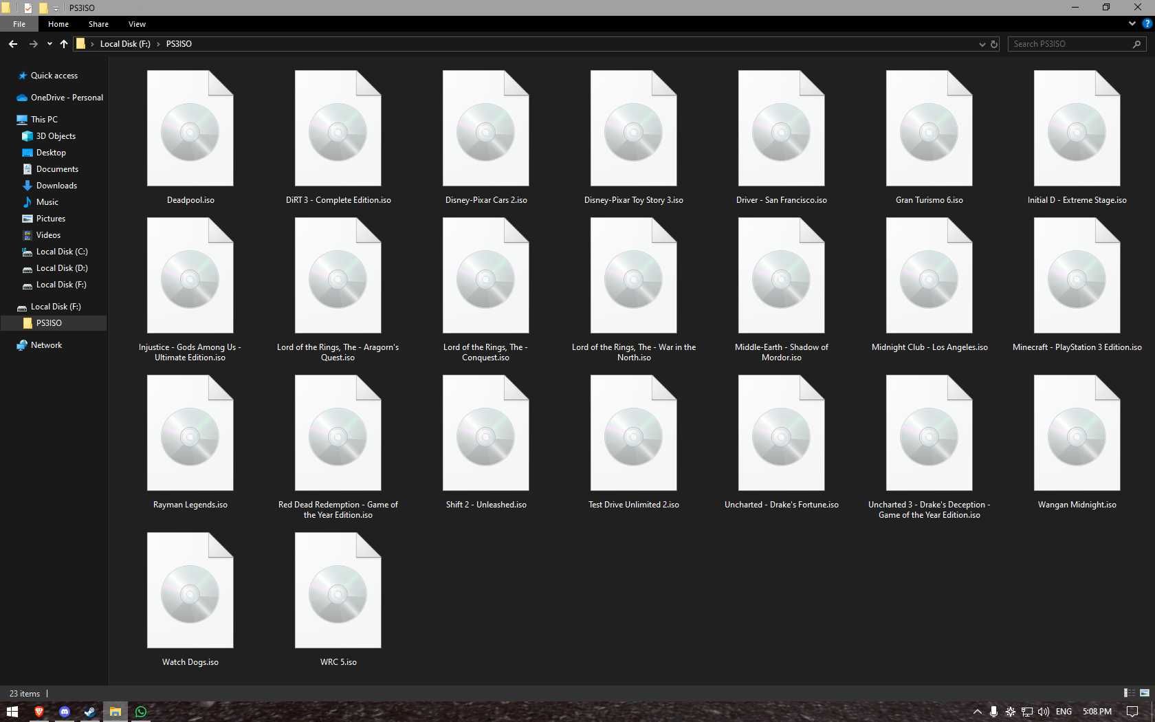
Task: Select WRC 5.iso file icon
Action: [x=338, y=590]
